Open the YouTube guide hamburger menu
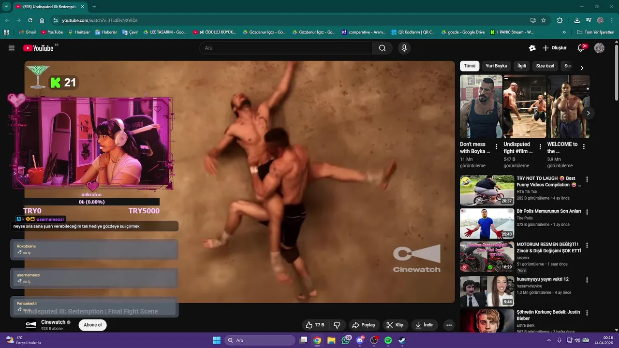619x348 pixels. 12,48
